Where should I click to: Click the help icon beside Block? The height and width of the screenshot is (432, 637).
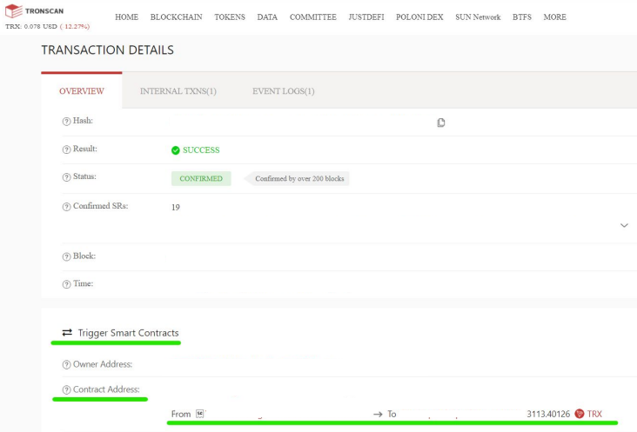click(66, 257)
